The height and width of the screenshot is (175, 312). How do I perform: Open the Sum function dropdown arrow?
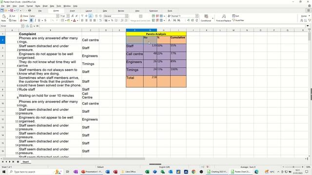pyautogui.click(x=34, y=26)
